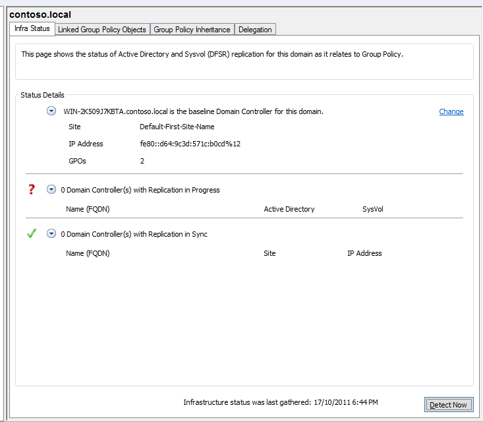Collapse the Replication in Progress section
This screenshot has height=422, width=483.
pyautogui.click(x=51, y=190)
